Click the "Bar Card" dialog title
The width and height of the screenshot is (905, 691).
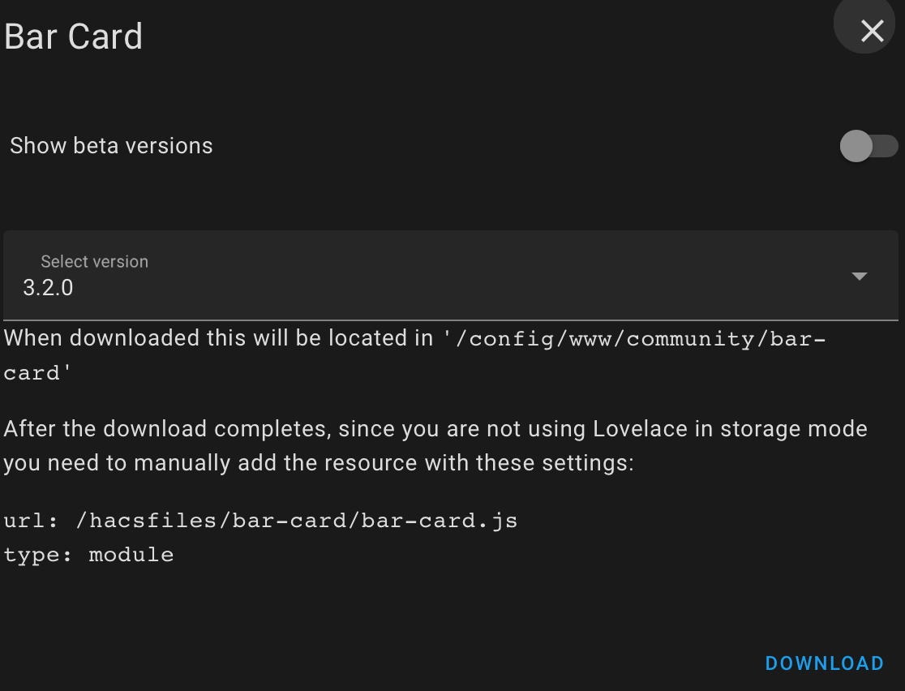point(74,36)
